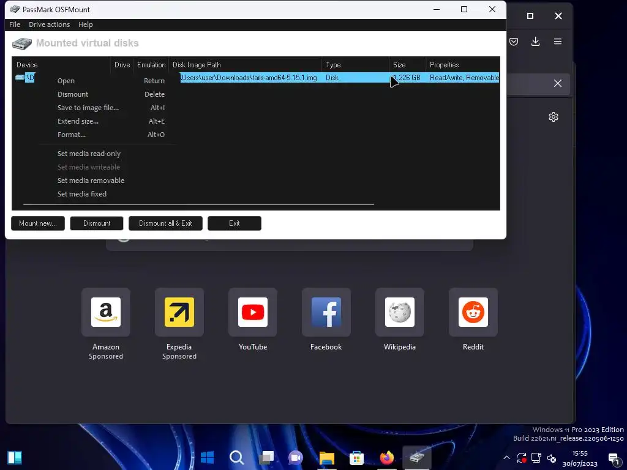Click the Disk Image Path column header
Screen dimensions: 627x470
coord(245,65)
